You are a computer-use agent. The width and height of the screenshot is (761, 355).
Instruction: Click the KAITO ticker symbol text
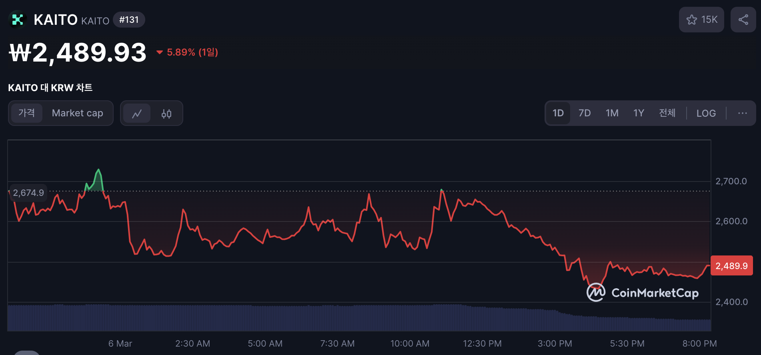[x=95, y=21]
